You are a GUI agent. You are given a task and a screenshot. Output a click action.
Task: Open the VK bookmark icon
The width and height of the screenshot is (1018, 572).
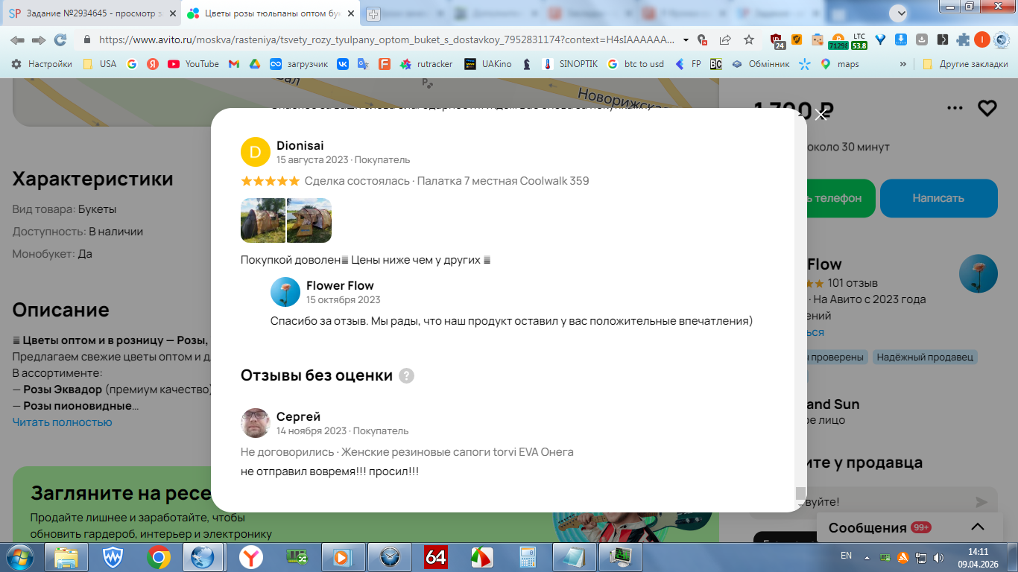tap(343, 64)
